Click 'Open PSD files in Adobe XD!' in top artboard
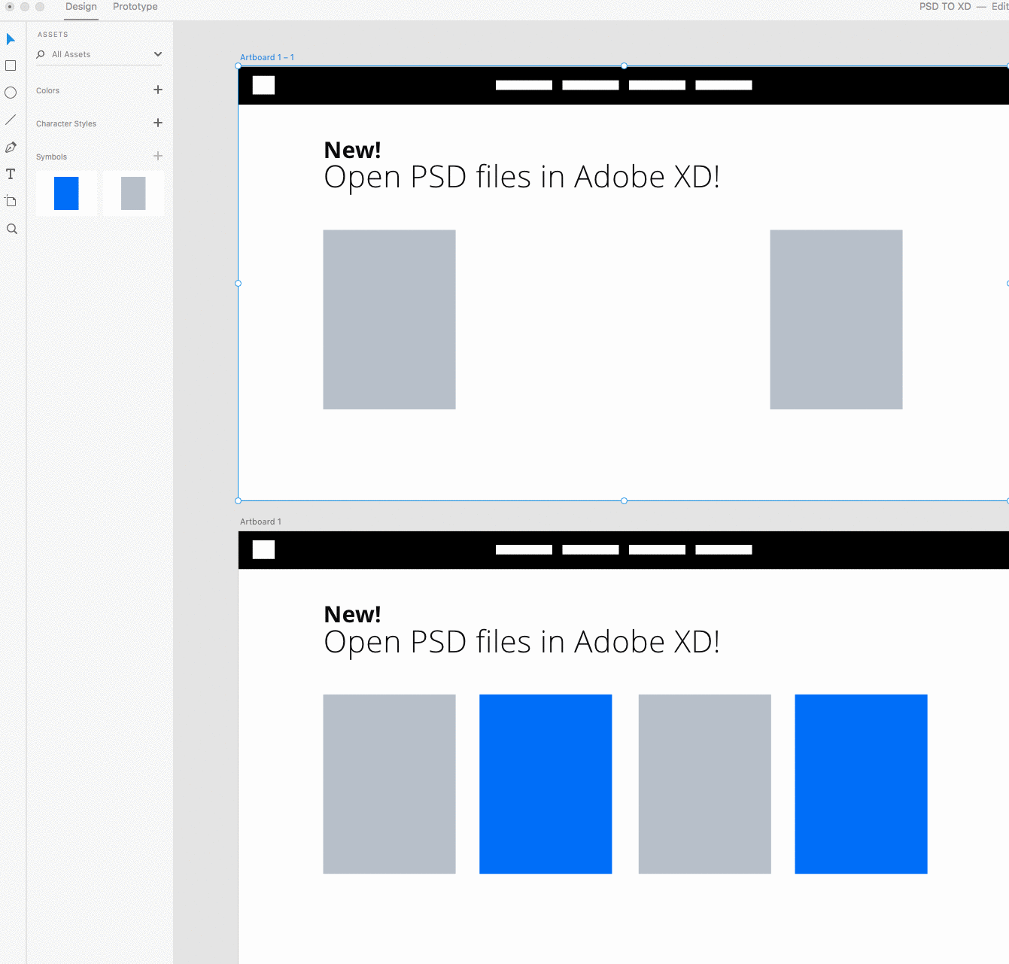1009x964 pixels. click(521, 178)
